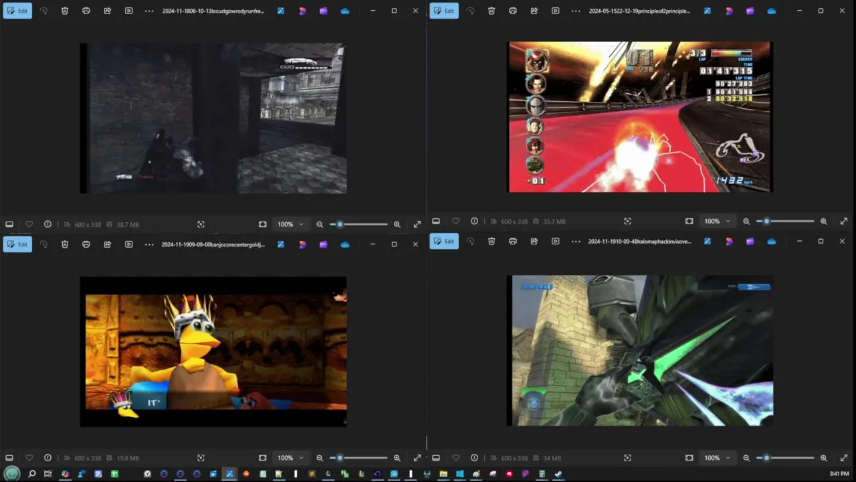Favorite the banjo photo with the heart
The height and width of the screenshot is (482, 856).
29,458
